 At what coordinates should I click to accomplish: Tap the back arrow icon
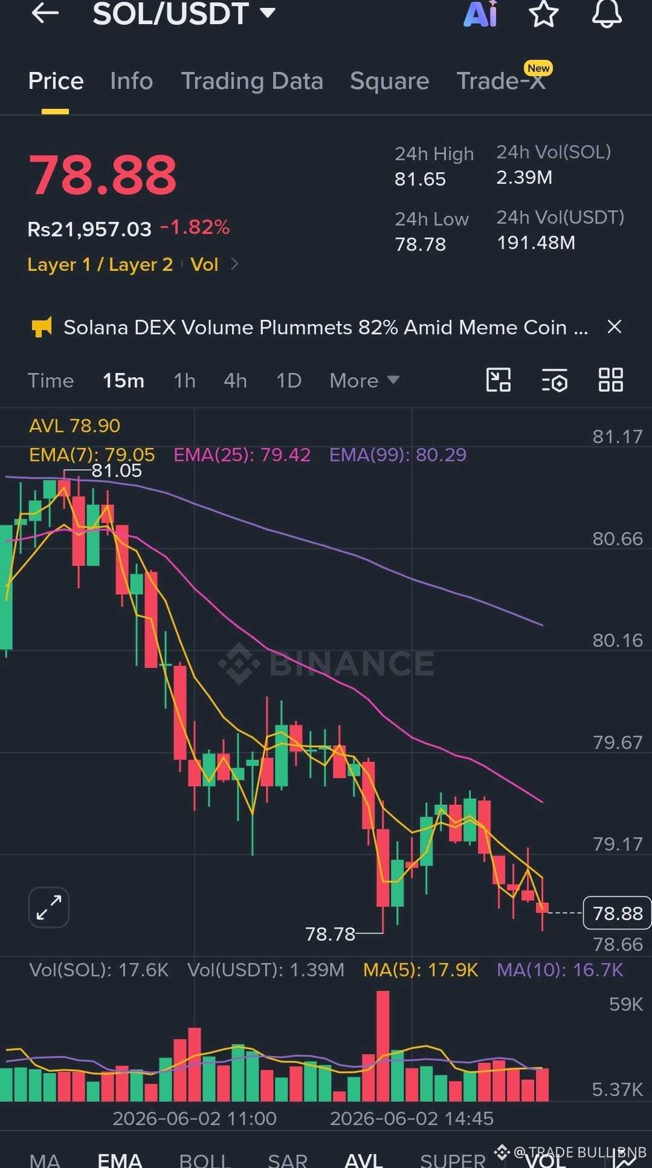tap(45, 13)
